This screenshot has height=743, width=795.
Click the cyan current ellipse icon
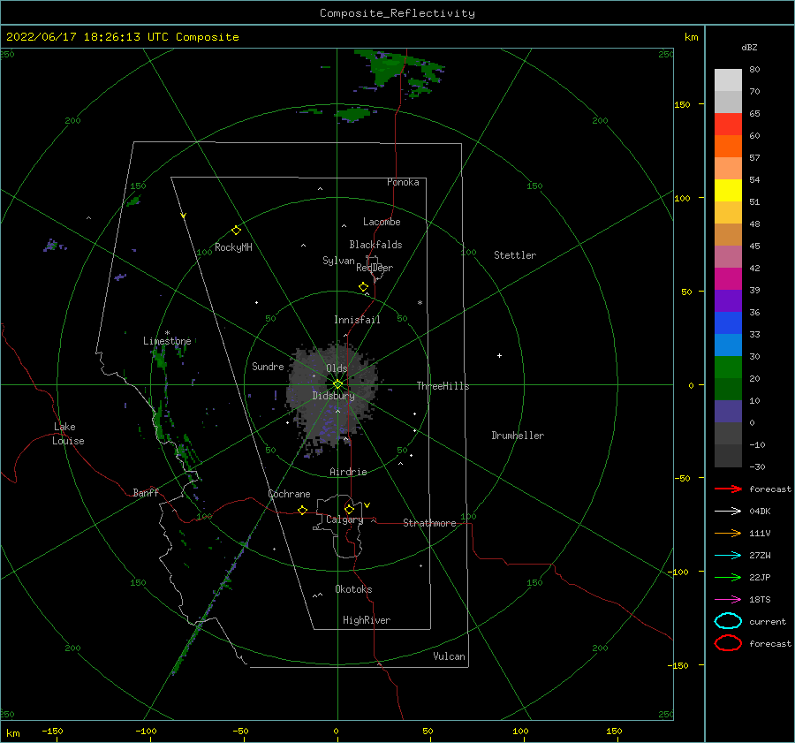click(728, 621)
